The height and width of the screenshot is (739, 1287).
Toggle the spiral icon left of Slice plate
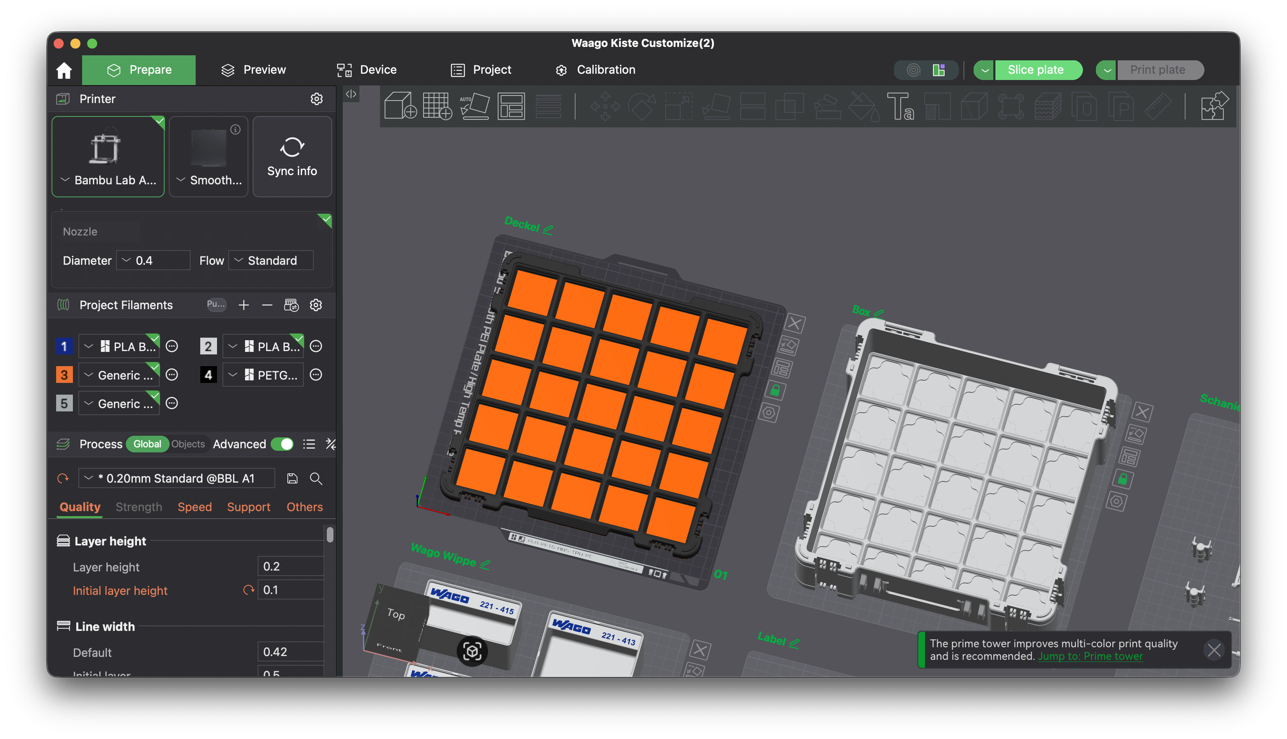point(913,70)
